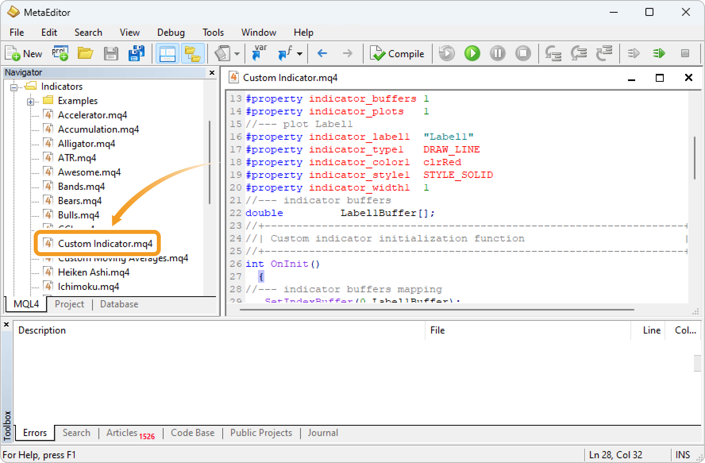
Task: Click the Stop debugging icon
Action: tap(523, 53)
